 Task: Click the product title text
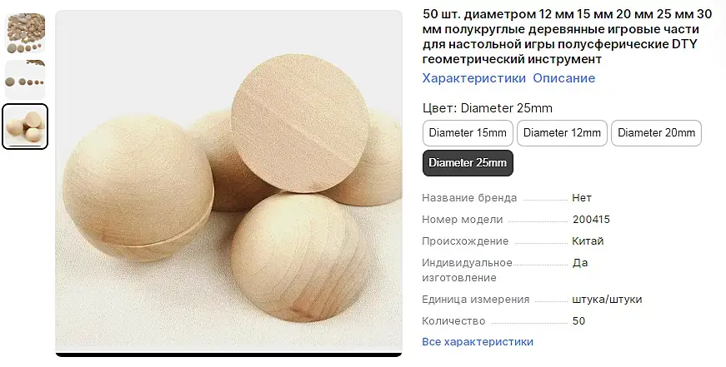(x=567, y=37)
